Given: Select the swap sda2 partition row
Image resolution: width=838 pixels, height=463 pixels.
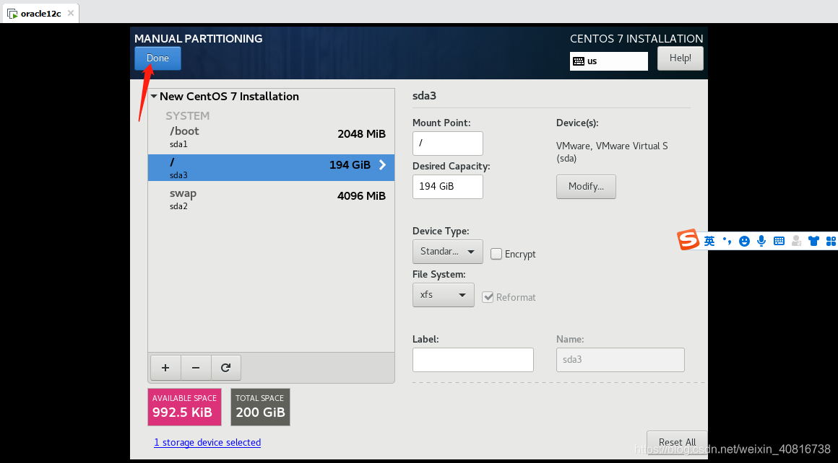Looking at the screenshot, I should [272, 198].
